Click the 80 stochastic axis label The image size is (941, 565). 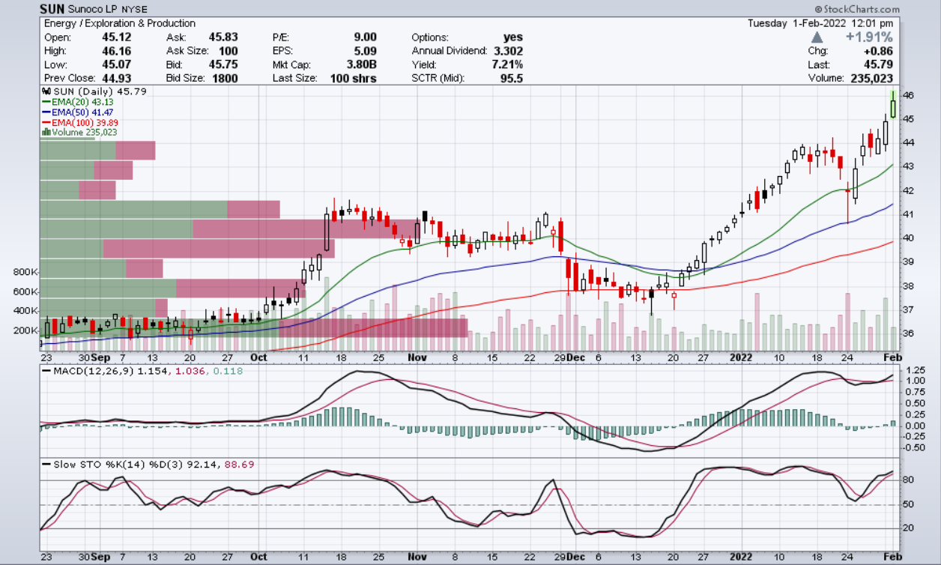click(x=908, y=481)
